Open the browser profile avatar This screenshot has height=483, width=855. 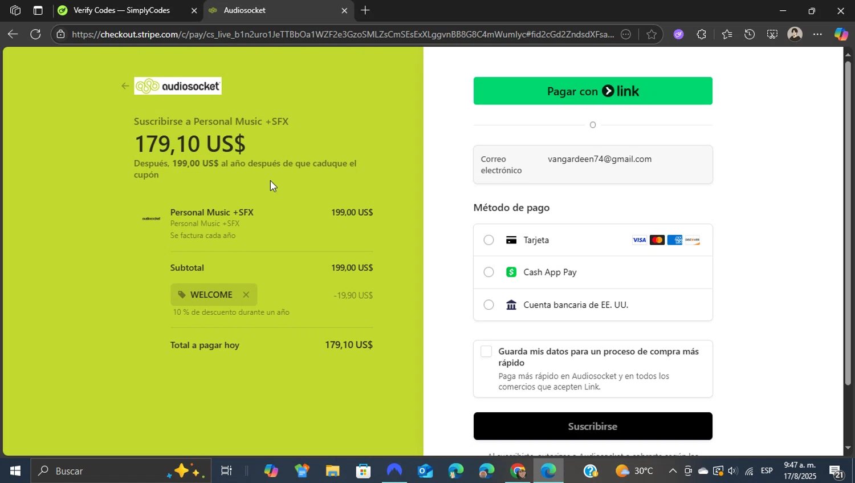[x=795, y=34]
